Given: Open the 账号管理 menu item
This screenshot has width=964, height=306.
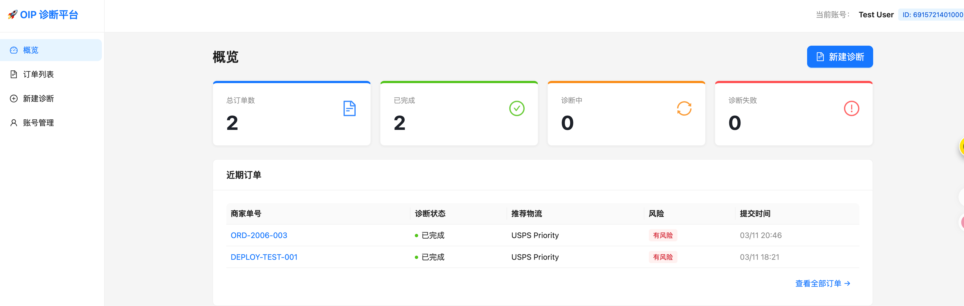Looking at the screenshot, I should click(39, 123).
